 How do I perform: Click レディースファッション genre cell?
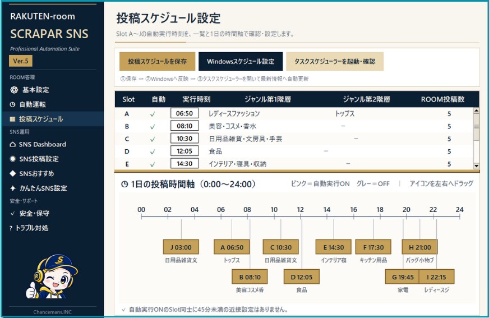(x=234, y=114)
